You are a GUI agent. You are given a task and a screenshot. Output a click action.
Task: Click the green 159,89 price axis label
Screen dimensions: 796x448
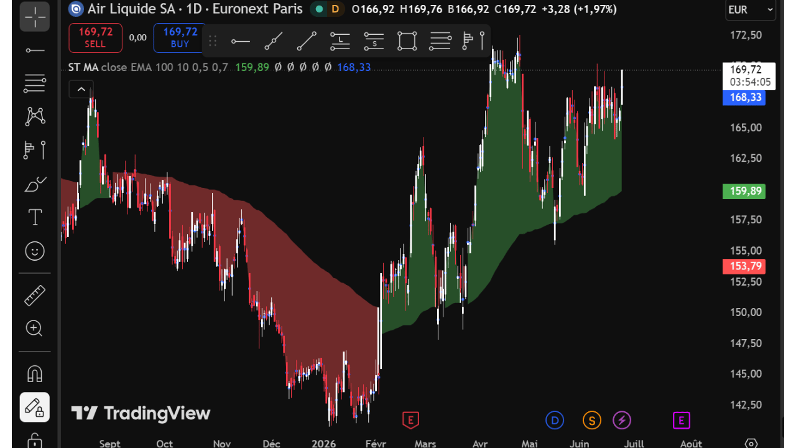(x=744, y=191)
